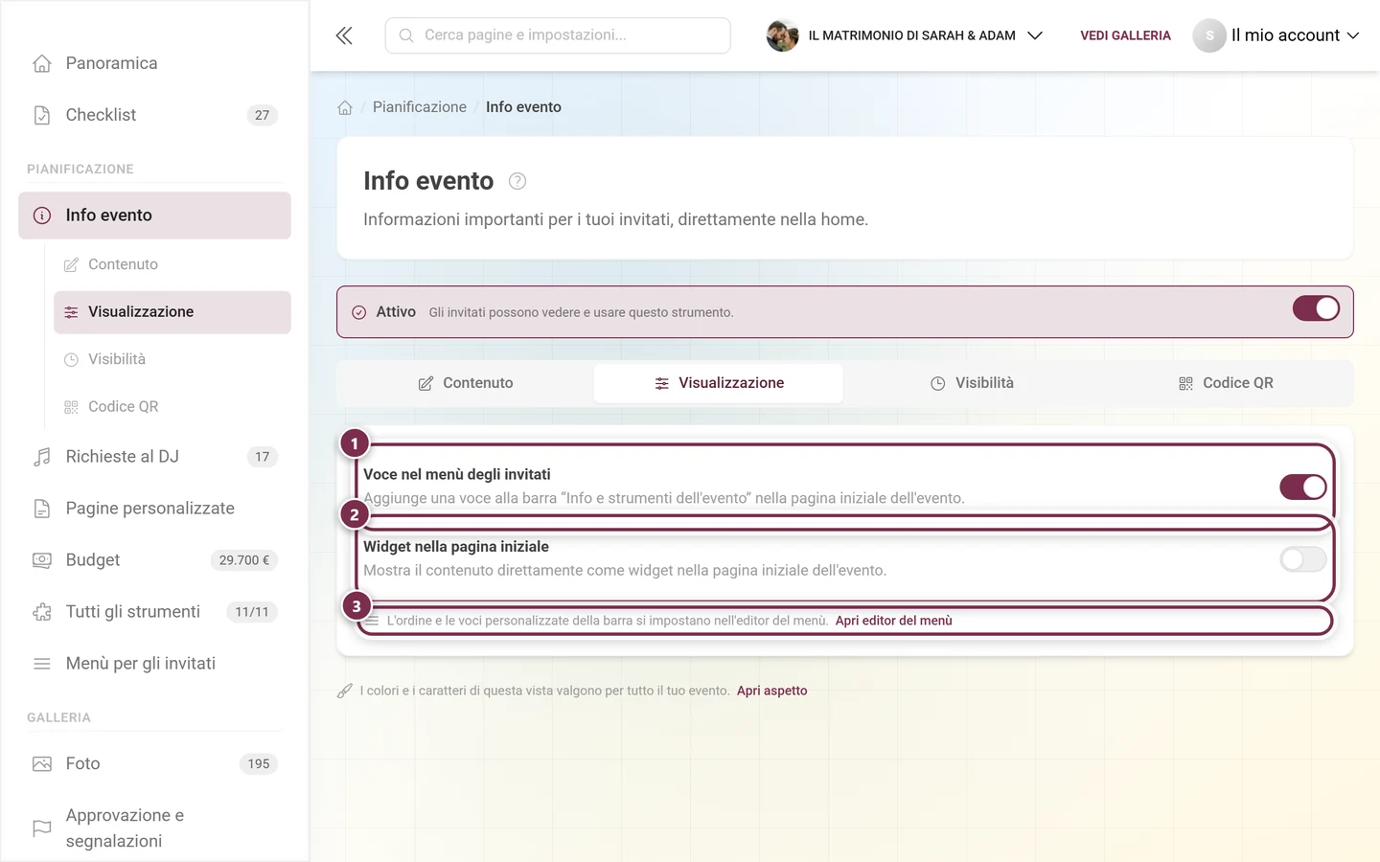This screenshot has width=1380, height=862.
Task: Expand the Il mio account menu
Action: pos(1276,35)
